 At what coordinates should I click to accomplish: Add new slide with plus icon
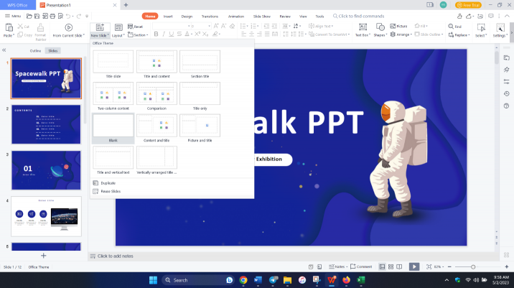[43, 255]
